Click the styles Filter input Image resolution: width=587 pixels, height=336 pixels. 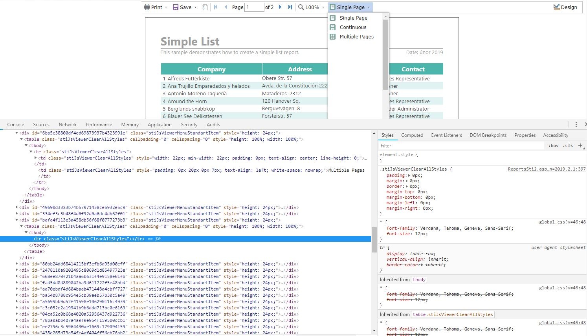(x=462, y=145)
